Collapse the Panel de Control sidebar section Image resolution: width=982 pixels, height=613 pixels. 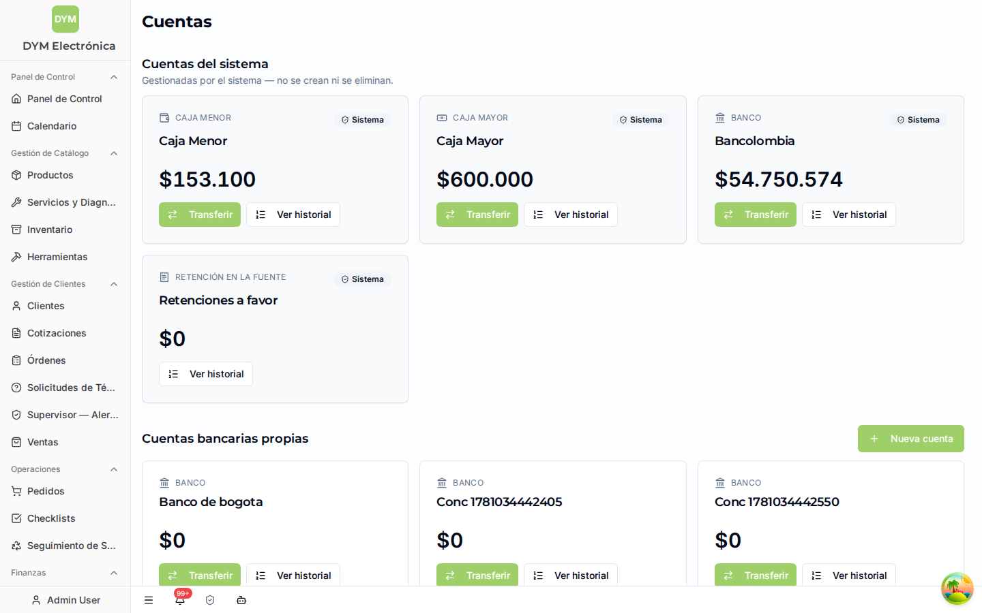[x=114, y=77]
